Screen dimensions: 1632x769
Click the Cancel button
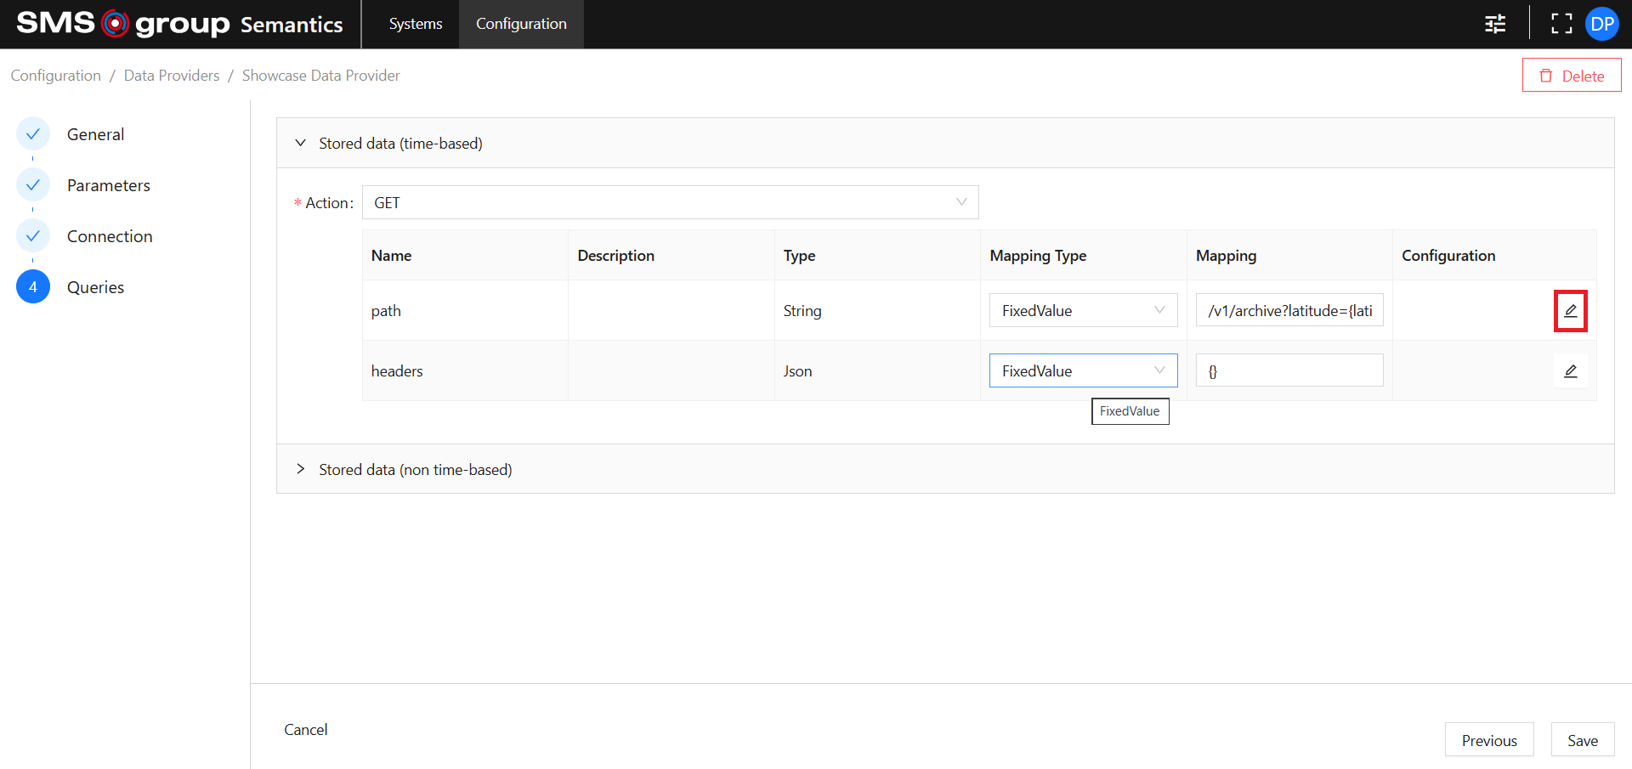click(x=305, y=730)
